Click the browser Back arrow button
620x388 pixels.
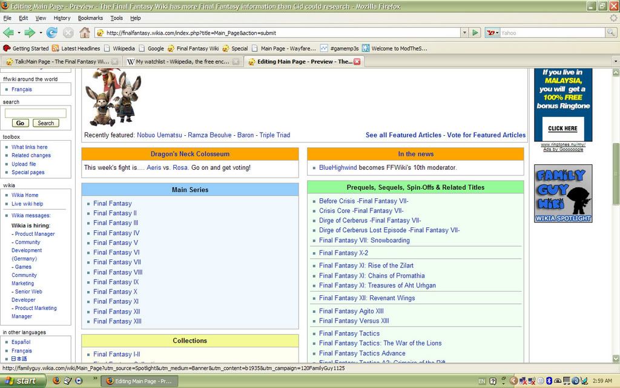click(8, 33)
